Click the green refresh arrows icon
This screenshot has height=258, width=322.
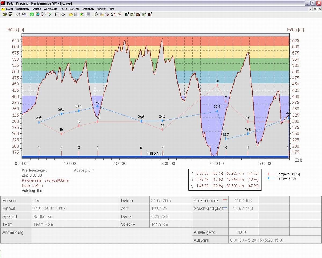click(32, 14)
